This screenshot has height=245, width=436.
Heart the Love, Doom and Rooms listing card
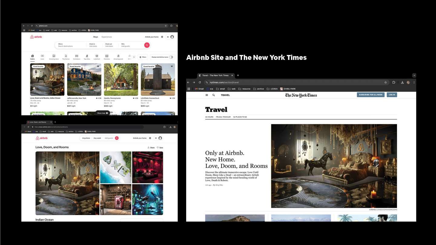pos(61,67)
